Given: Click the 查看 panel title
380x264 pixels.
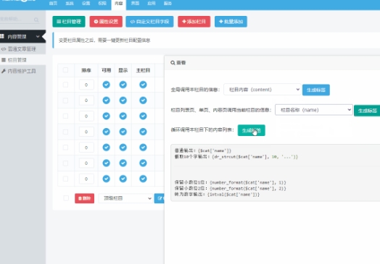Looking at the screenshot, I should [x=178, y=63].
